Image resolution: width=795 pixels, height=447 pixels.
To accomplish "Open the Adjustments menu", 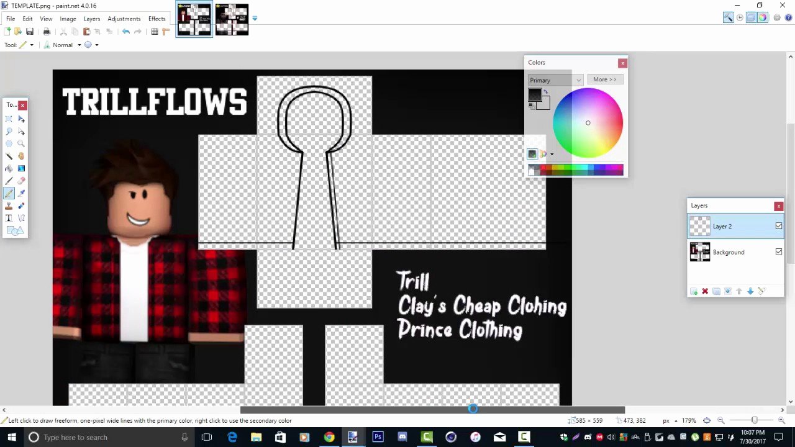I will tap(124, 19).
